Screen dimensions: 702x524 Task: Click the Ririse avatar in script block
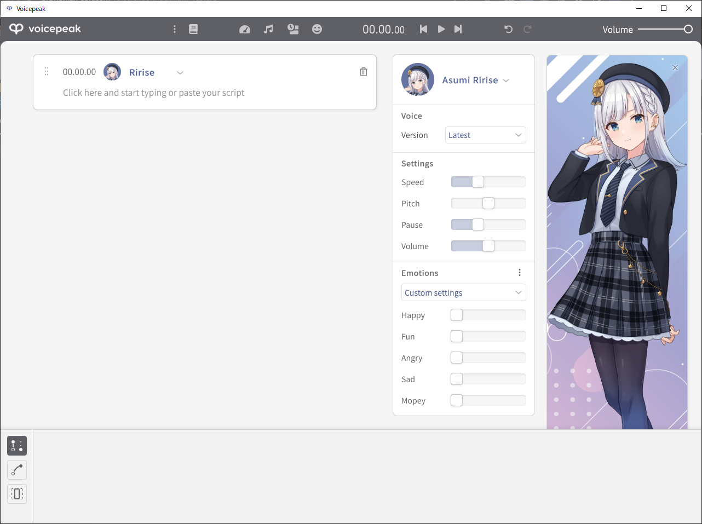pos(112,72)
